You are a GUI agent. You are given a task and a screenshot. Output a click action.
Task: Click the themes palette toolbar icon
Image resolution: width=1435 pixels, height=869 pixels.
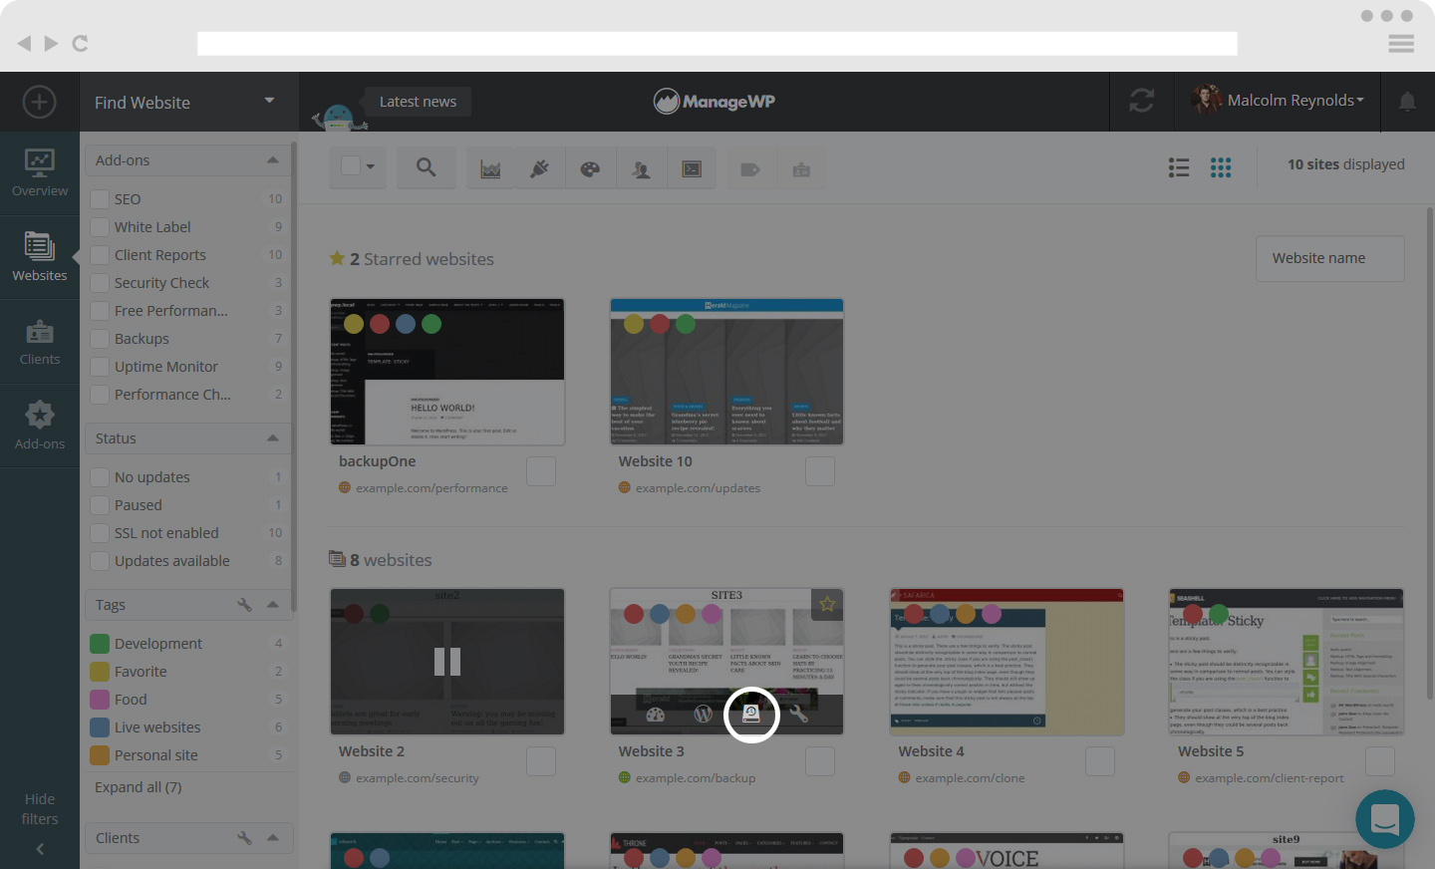coord(590,169)
